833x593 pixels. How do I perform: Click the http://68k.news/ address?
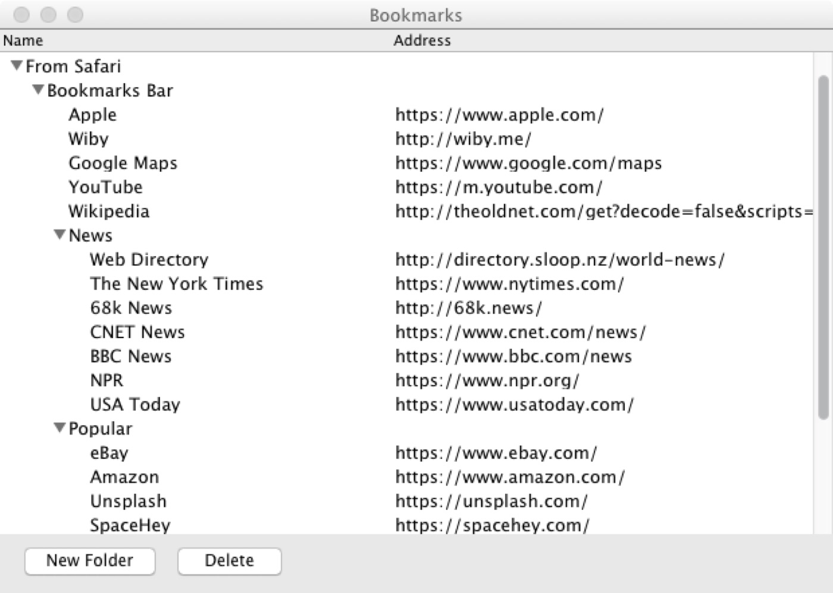point(468,308)
